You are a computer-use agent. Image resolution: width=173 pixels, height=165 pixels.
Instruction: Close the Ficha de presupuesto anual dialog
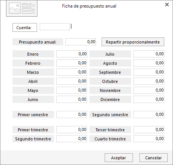click(x=167, y=5)
